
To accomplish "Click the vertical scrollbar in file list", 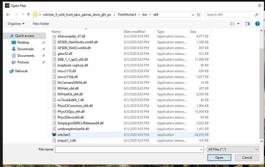I will (x=262, y=94).
